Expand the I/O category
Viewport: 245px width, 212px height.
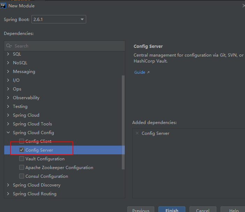tap(8, 80)
